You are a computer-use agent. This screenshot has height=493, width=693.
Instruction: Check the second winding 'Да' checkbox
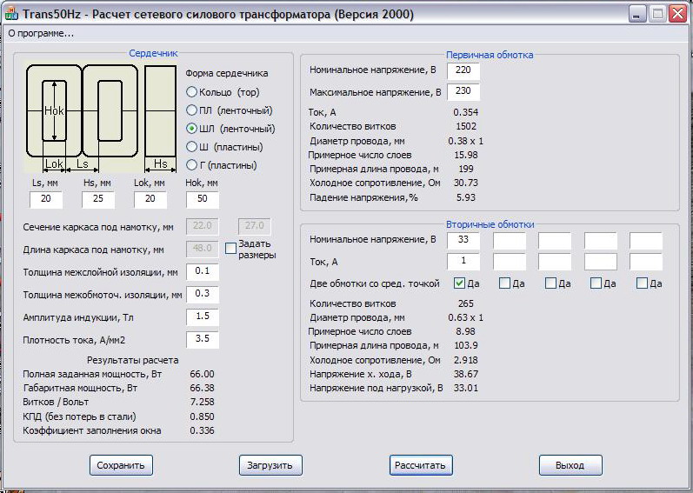(505, 283)
